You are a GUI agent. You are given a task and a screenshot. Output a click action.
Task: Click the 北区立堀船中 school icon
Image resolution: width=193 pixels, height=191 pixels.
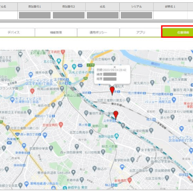coord(113,59)
